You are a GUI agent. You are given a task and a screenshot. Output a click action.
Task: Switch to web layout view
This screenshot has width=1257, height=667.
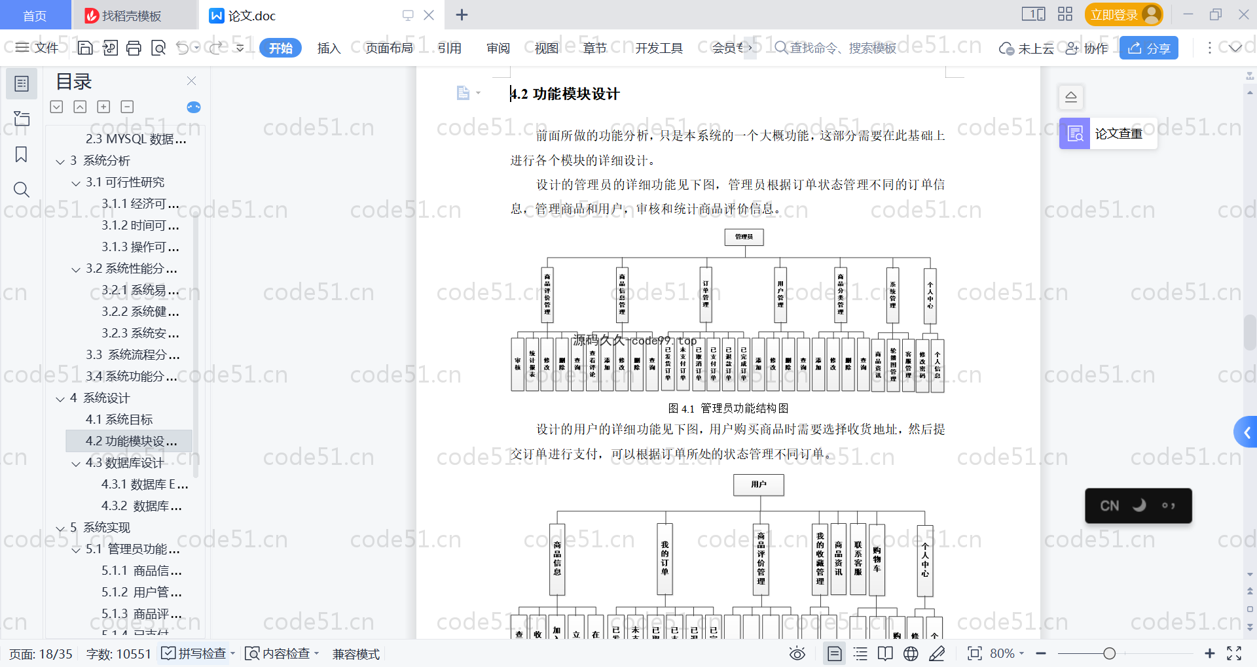[911, 653]
